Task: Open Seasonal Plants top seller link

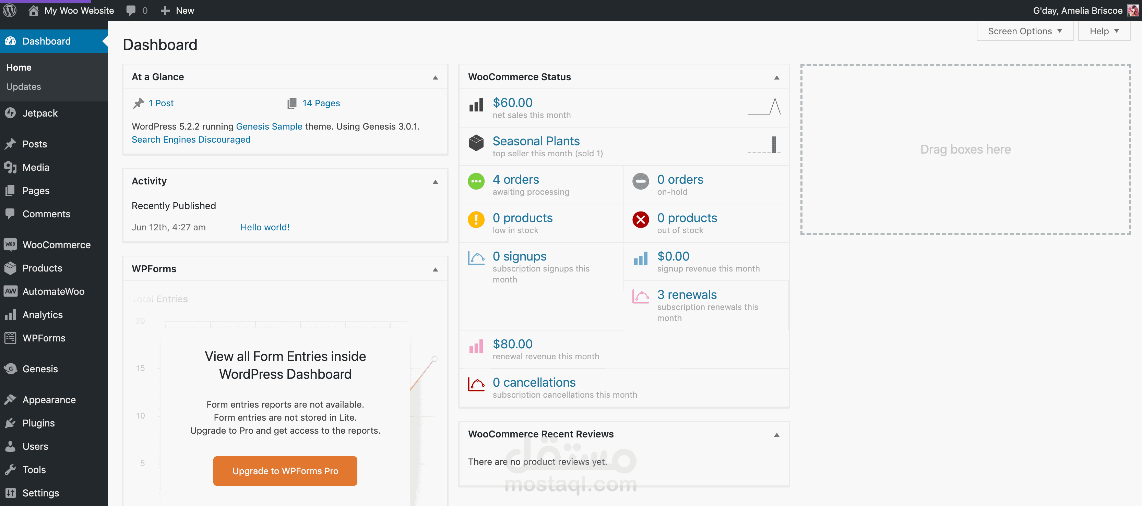Action: 536,141
